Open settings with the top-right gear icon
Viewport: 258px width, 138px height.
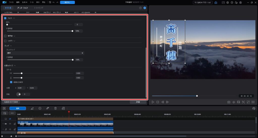(228, 2)
